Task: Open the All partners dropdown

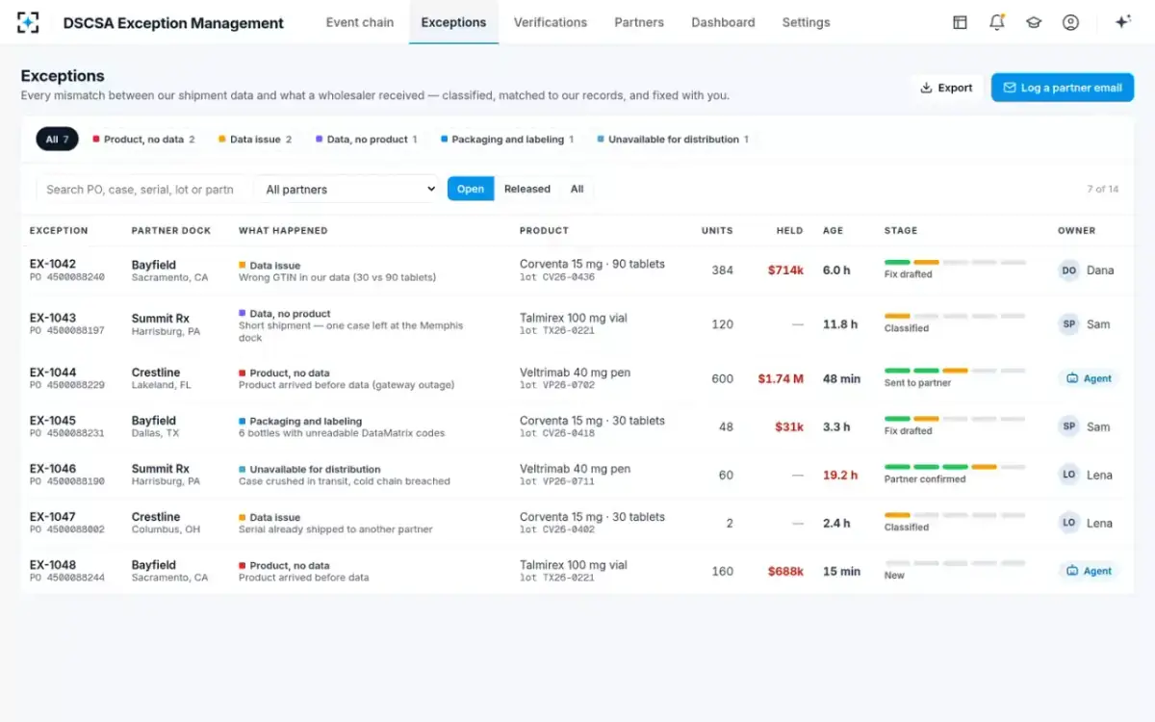Action: coord(346,189)
